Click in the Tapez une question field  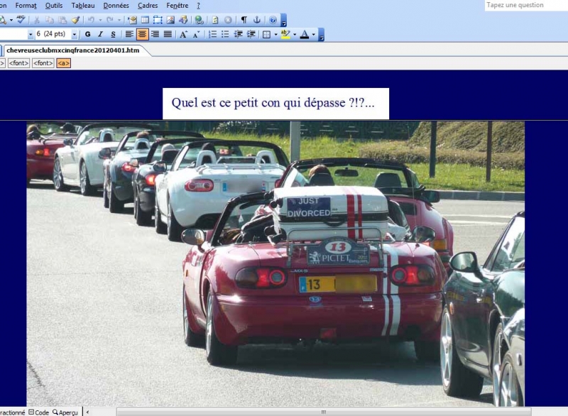pyautogui.click(x=526, y=5)
